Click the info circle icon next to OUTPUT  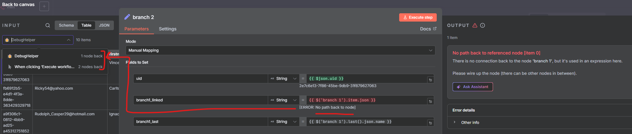483,25
